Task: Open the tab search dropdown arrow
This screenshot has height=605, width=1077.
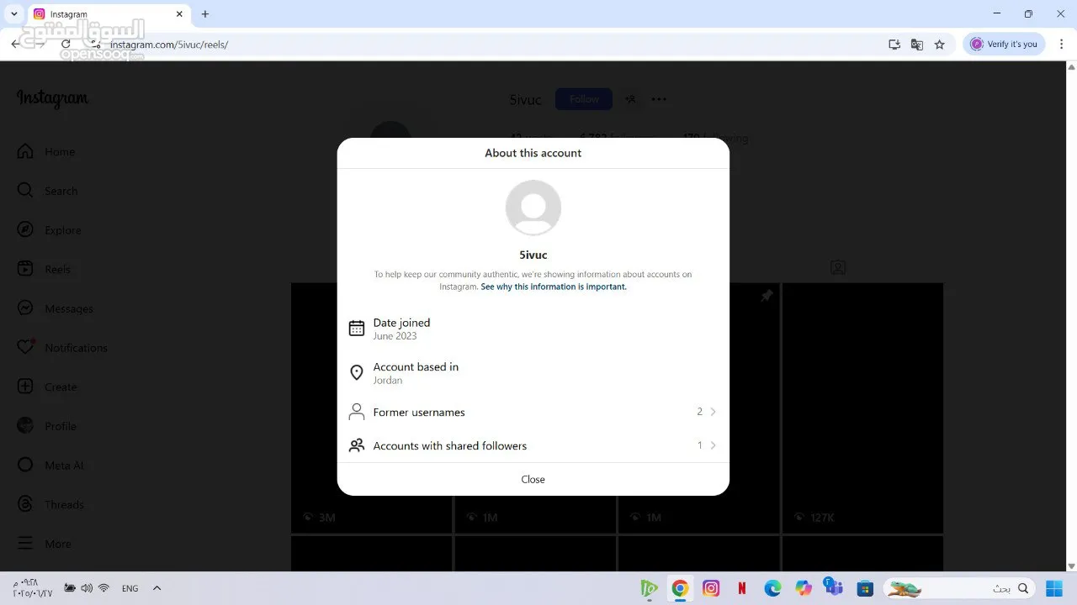Action: click(x=13, y=14)
